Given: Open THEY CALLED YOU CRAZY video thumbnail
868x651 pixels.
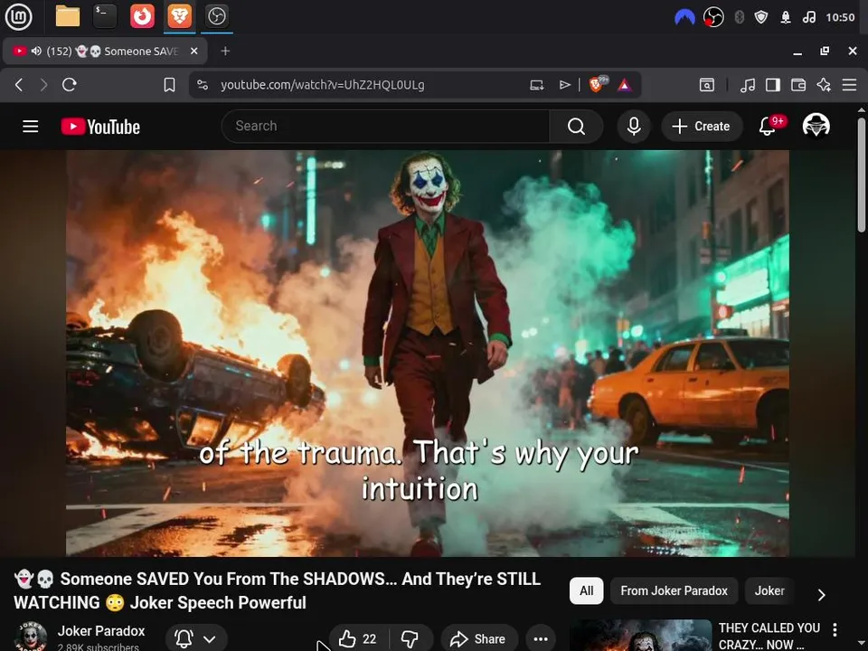Looking at the screenshot, I should point(640,635).
